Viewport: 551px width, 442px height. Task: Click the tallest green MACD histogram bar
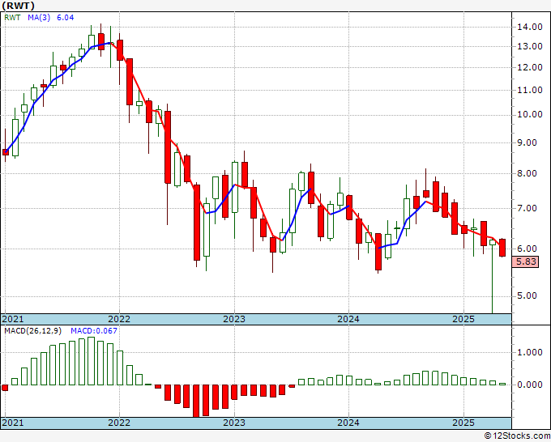pos(91,361)
